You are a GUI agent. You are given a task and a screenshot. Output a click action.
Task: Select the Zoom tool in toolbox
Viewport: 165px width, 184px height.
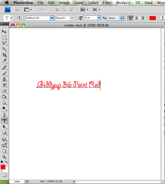pos(4,157)
